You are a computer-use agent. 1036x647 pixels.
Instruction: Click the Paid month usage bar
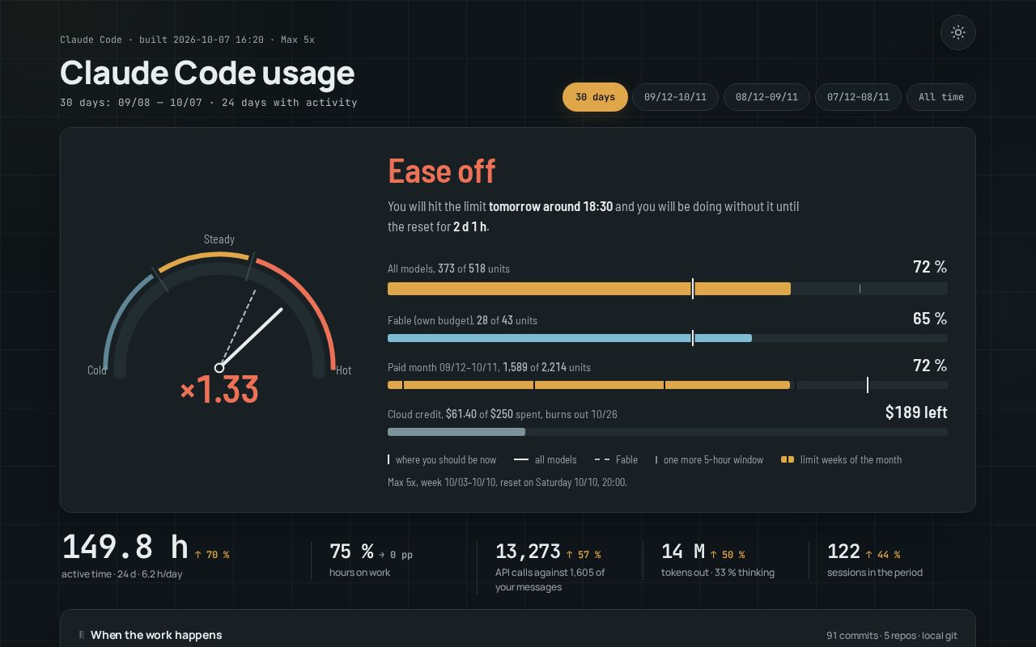668,385
